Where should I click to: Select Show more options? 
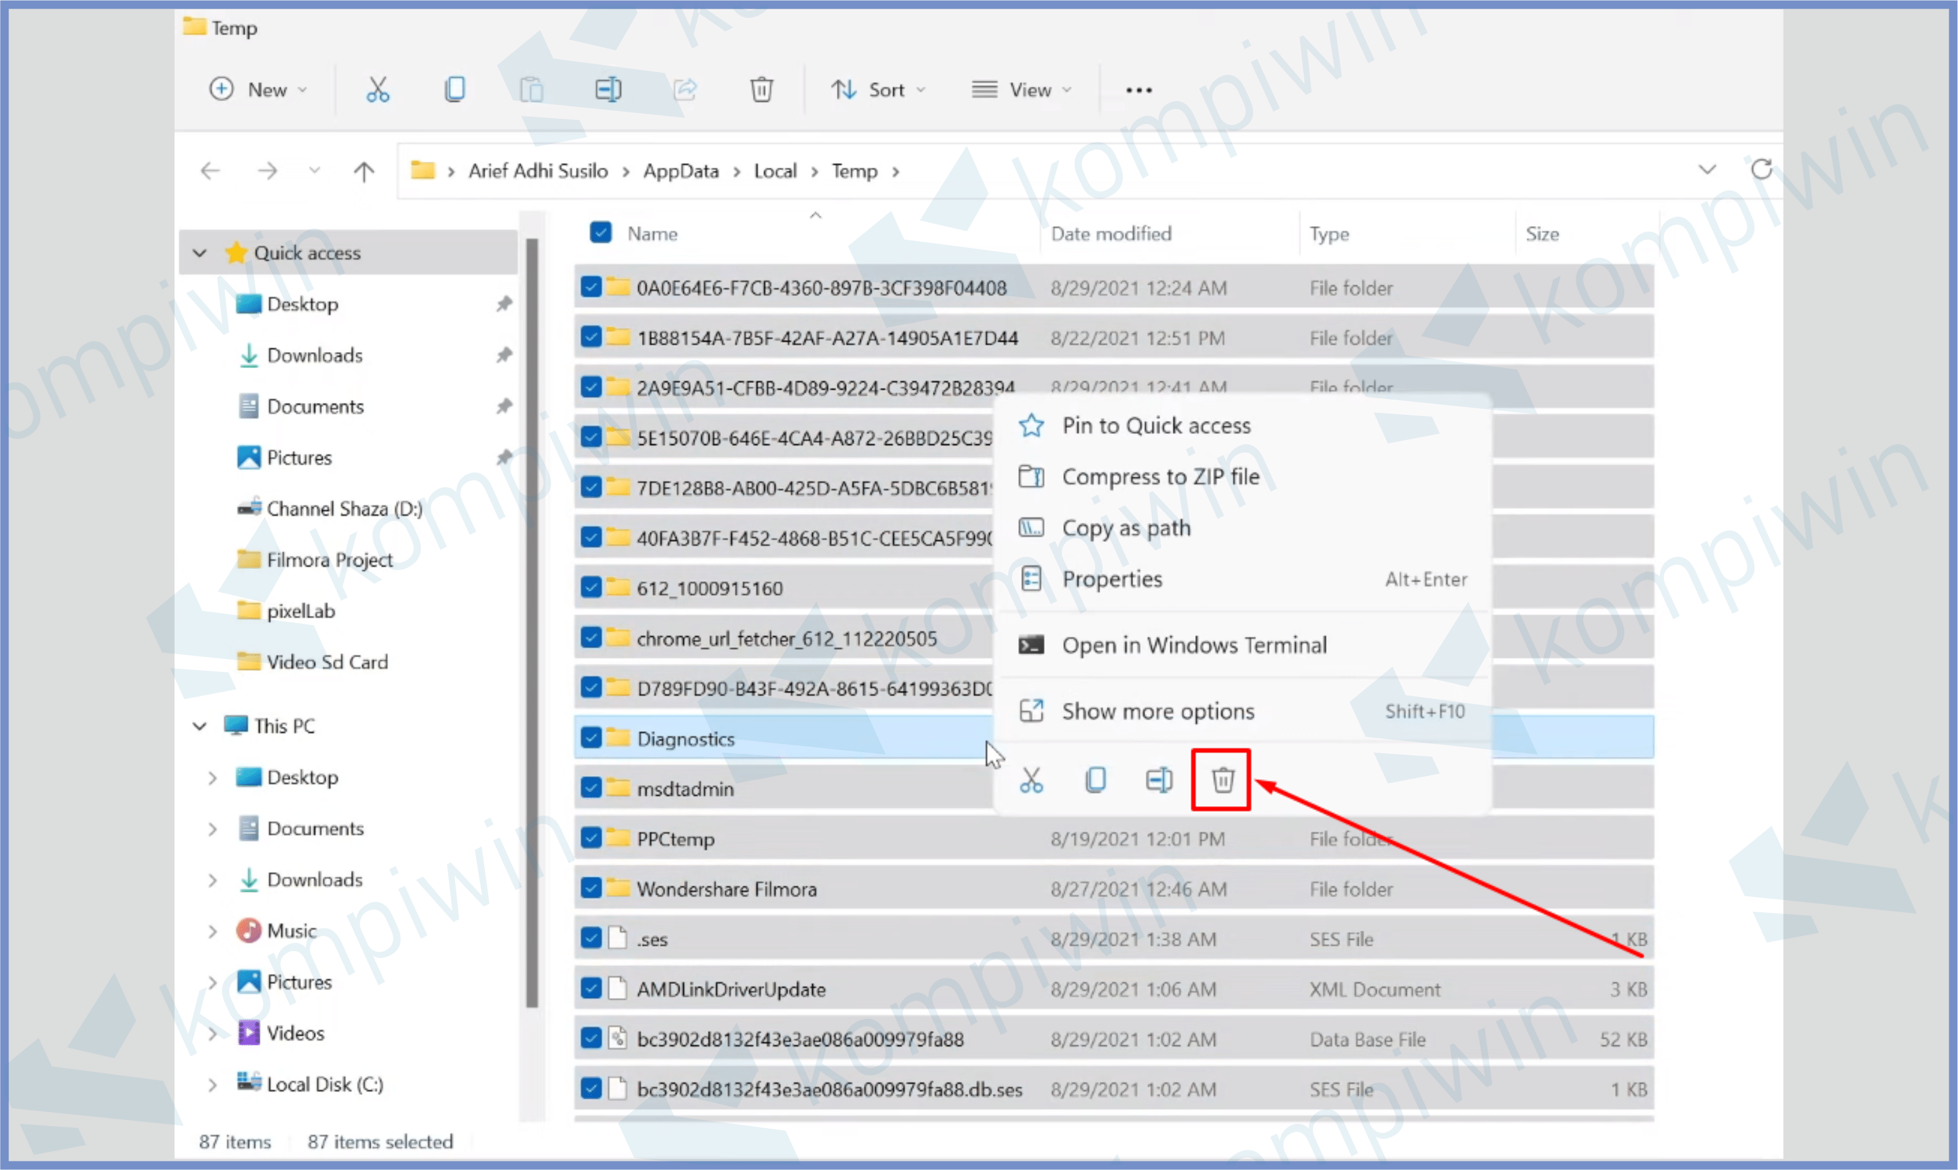point(1158,711)
